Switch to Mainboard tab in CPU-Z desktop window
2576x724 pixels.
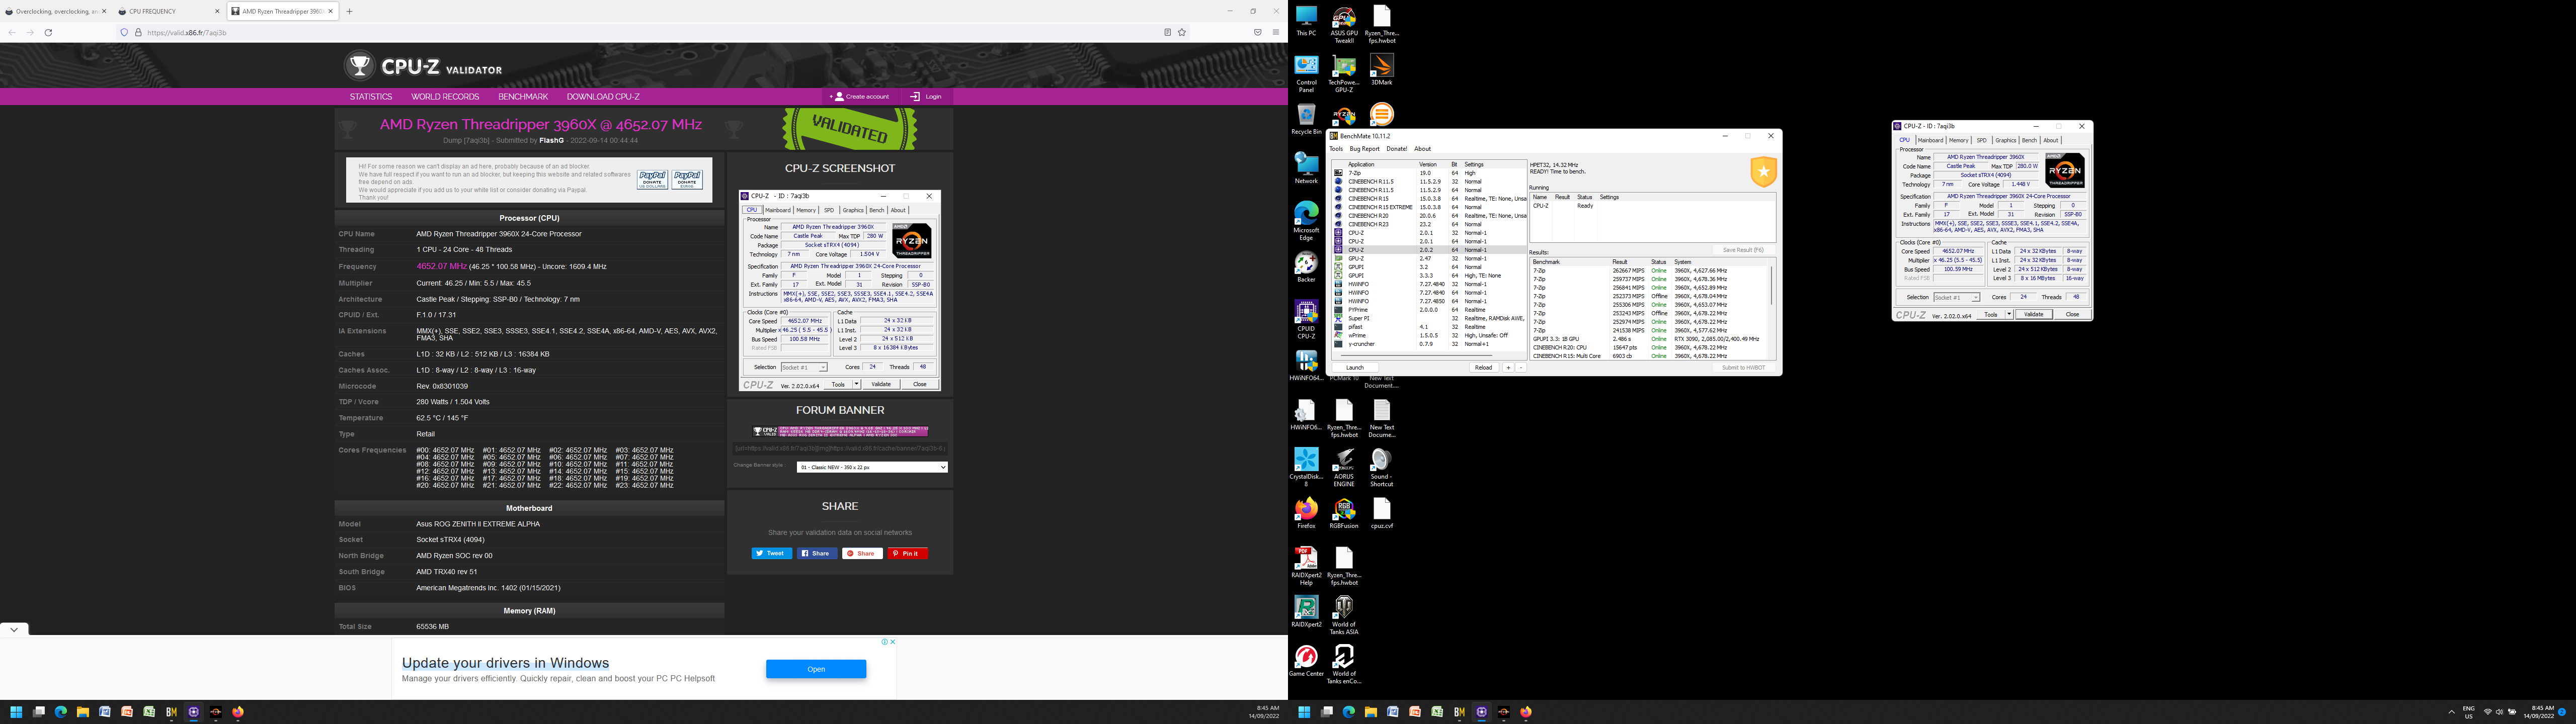1930,140
